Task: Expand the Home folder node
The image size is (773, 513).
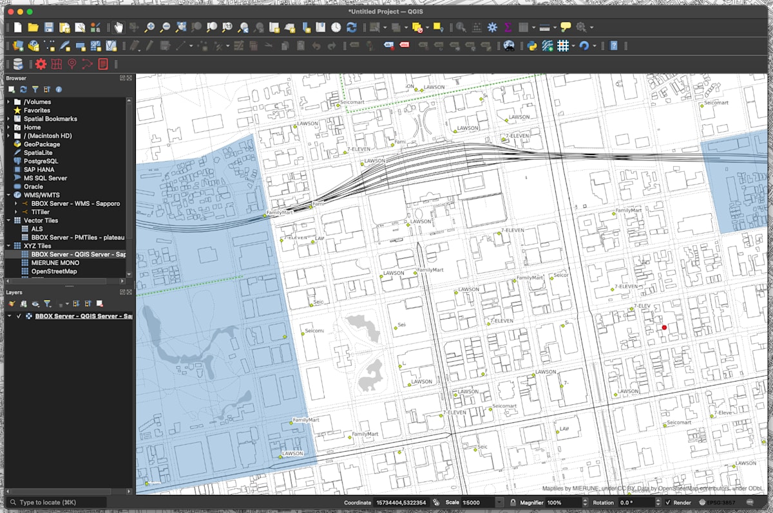Action: pos(9,127)
